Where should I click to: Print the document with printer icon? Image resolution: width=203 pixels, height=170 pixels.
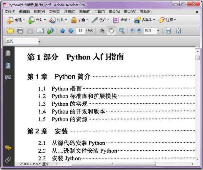click(20, 31)
